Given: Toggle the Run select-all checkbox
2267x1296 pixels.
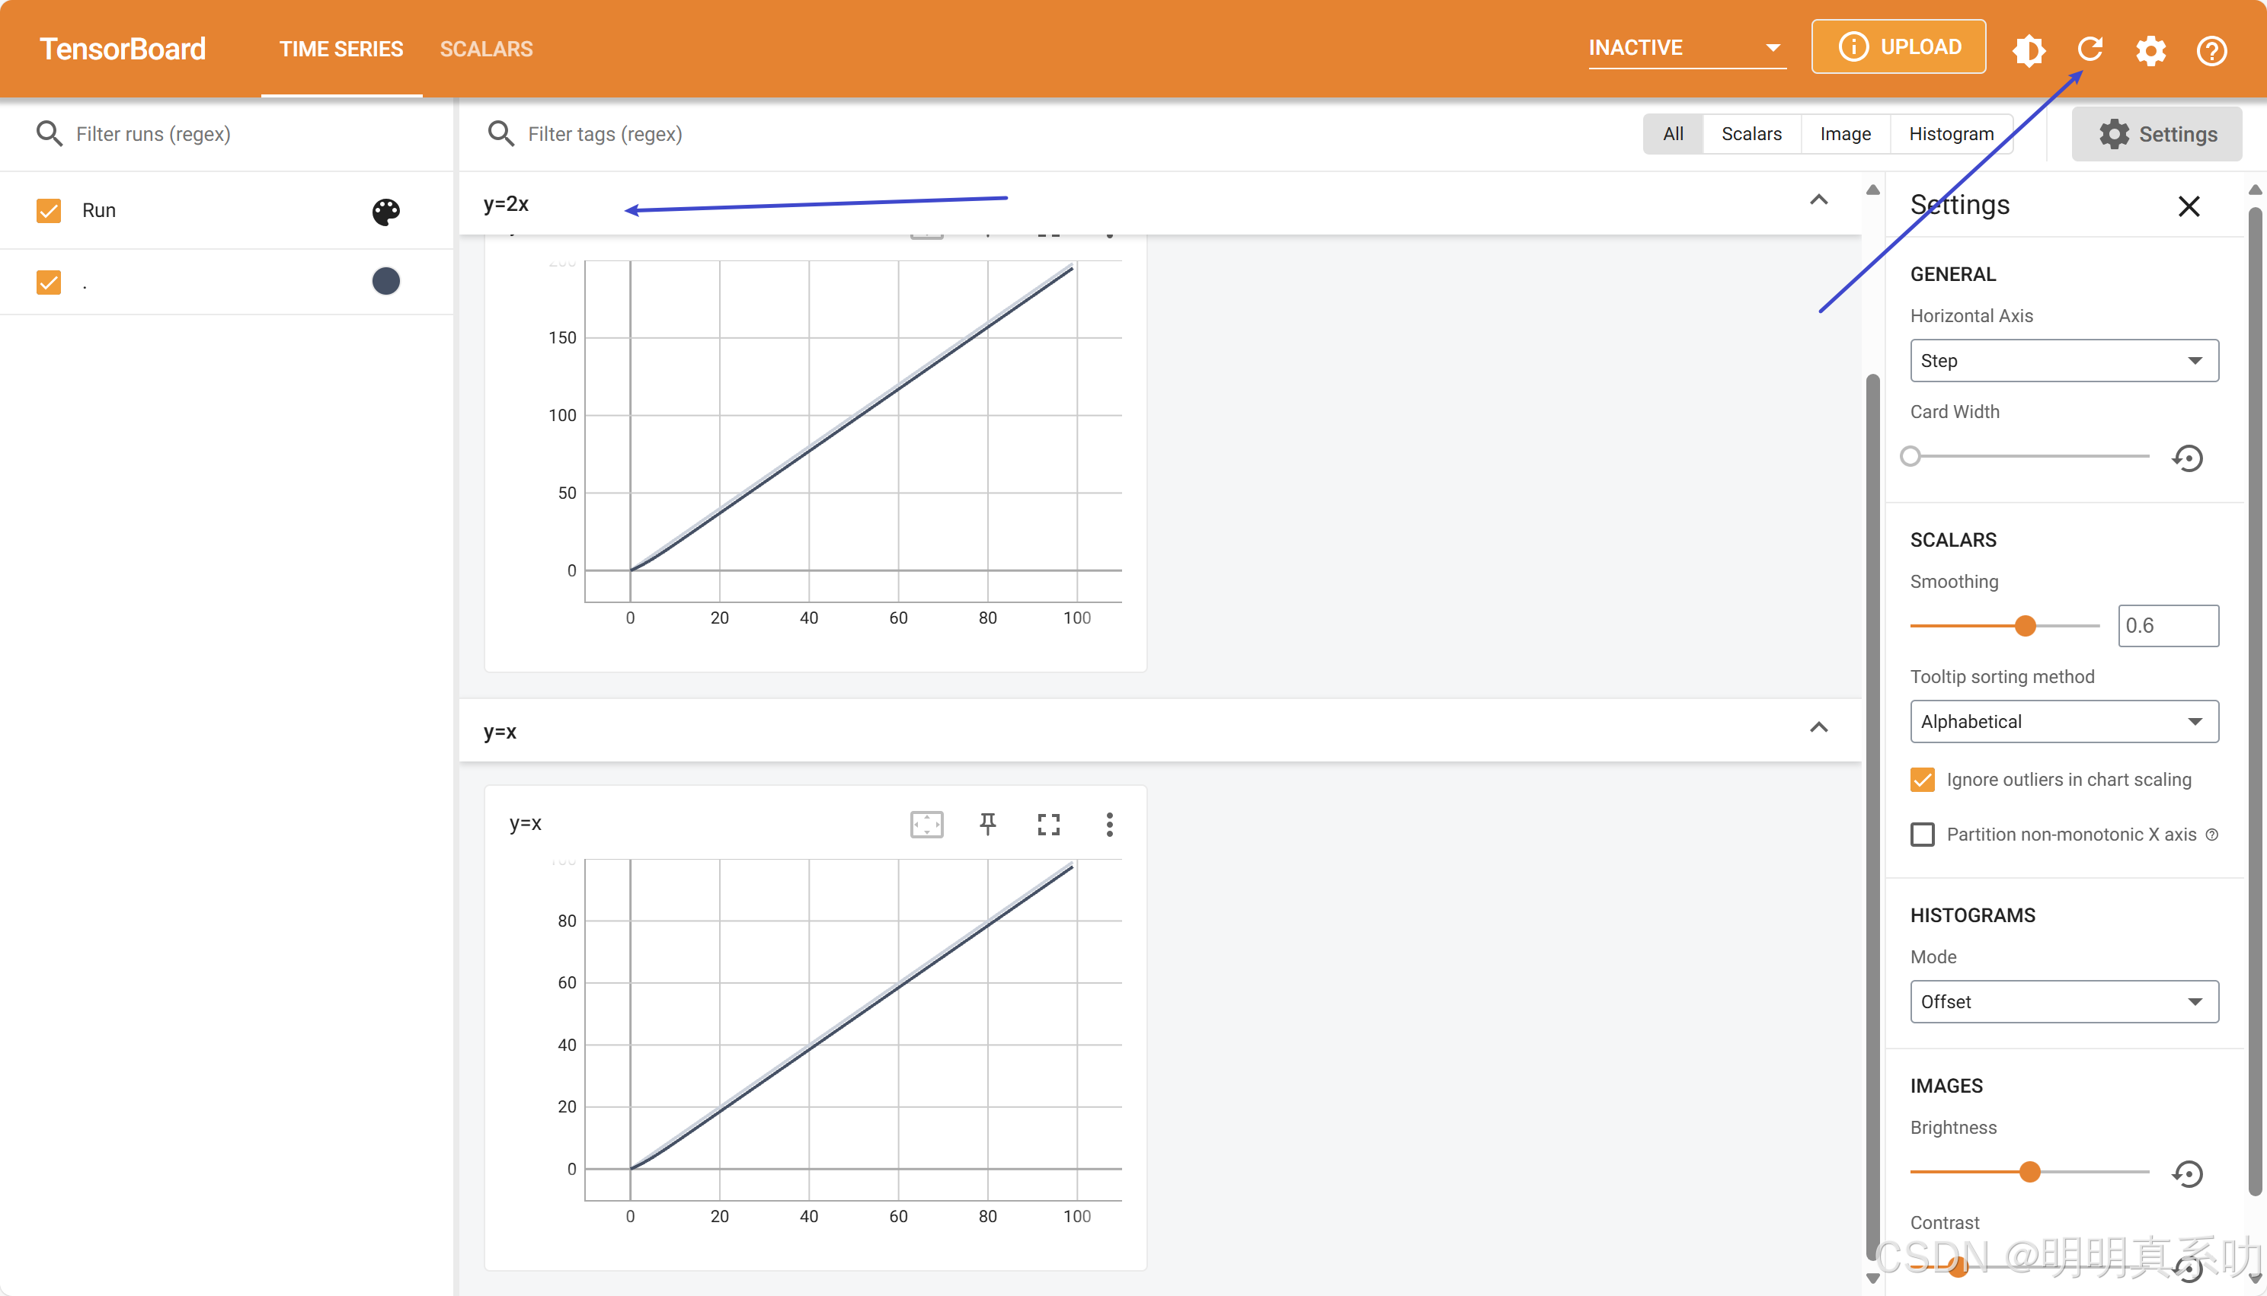Looking at the screenshot, I should coord(49,211).
